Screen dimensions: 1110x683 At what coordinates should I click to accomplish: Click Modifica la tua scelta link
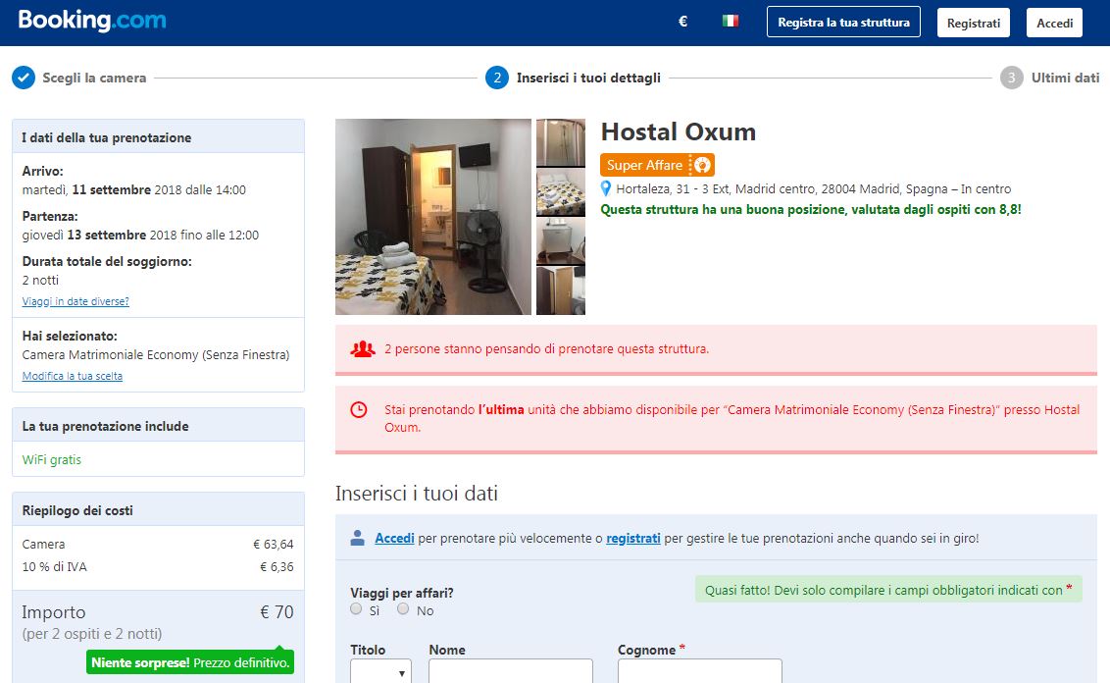[x=73, y=376]
